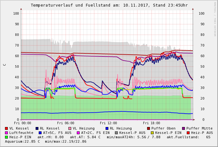Select the pink VL Heizung legend swatch
Viewport: 218px width, 147px height.
tap(70, 128)
